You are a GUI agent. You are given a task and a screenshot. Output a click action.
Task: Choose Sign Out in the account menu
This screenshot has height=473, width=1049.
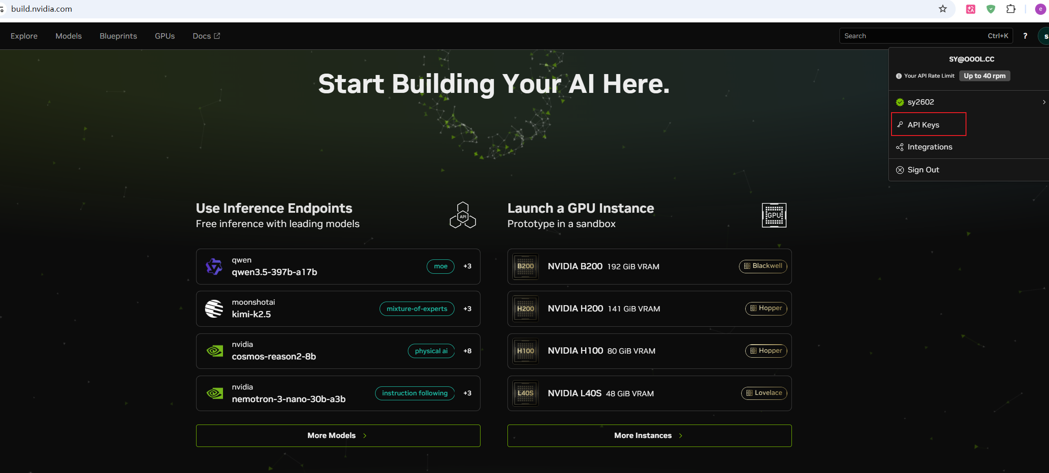point(923,170)
